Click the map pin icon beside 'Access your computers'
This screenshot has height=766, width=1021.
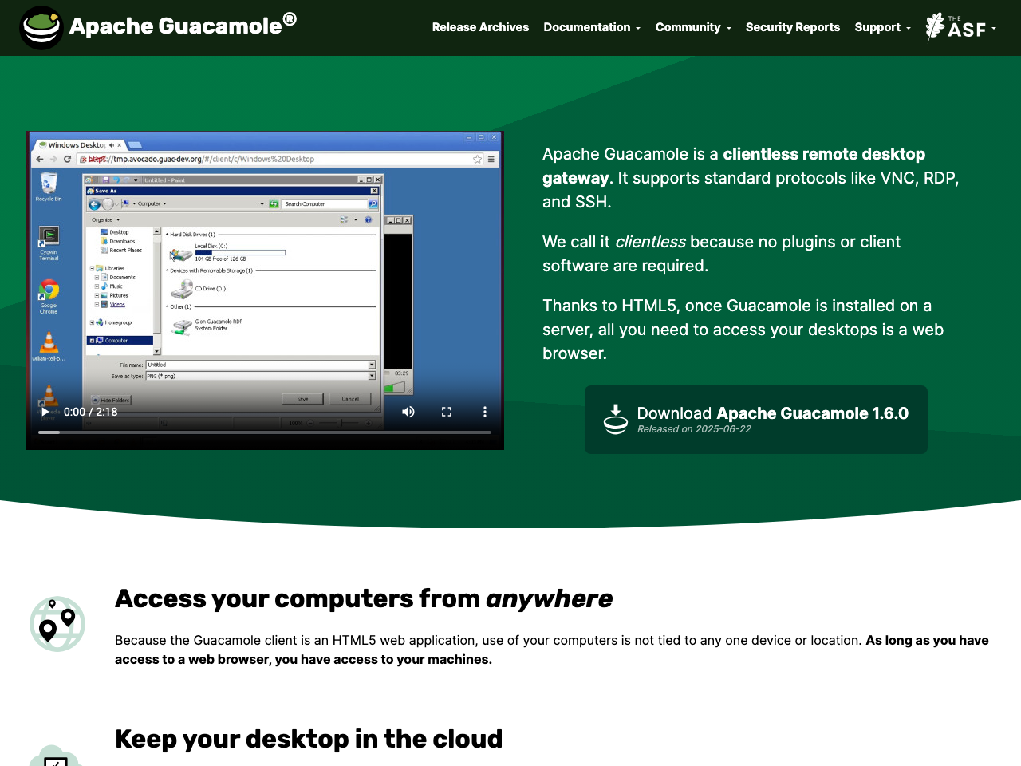coord(57,624)
